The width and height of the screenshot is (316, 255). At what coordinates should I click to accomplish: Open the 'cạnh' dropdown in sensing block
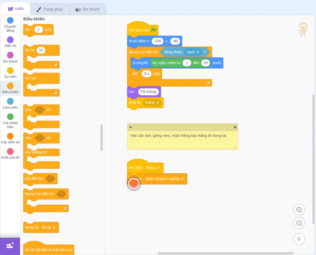[193, 52]
